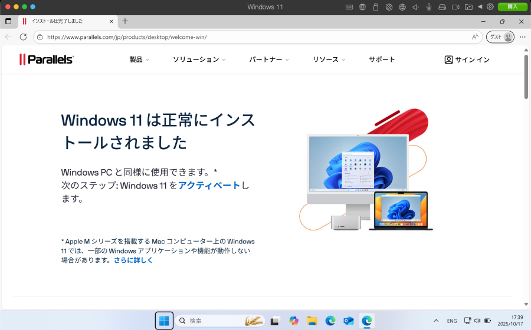Click the サインイン link
This screenshot has height=330, width=531.
point(467,60)
